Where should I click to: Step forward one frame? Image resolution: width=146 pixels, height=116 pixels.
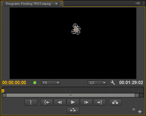tap(86, 102)
